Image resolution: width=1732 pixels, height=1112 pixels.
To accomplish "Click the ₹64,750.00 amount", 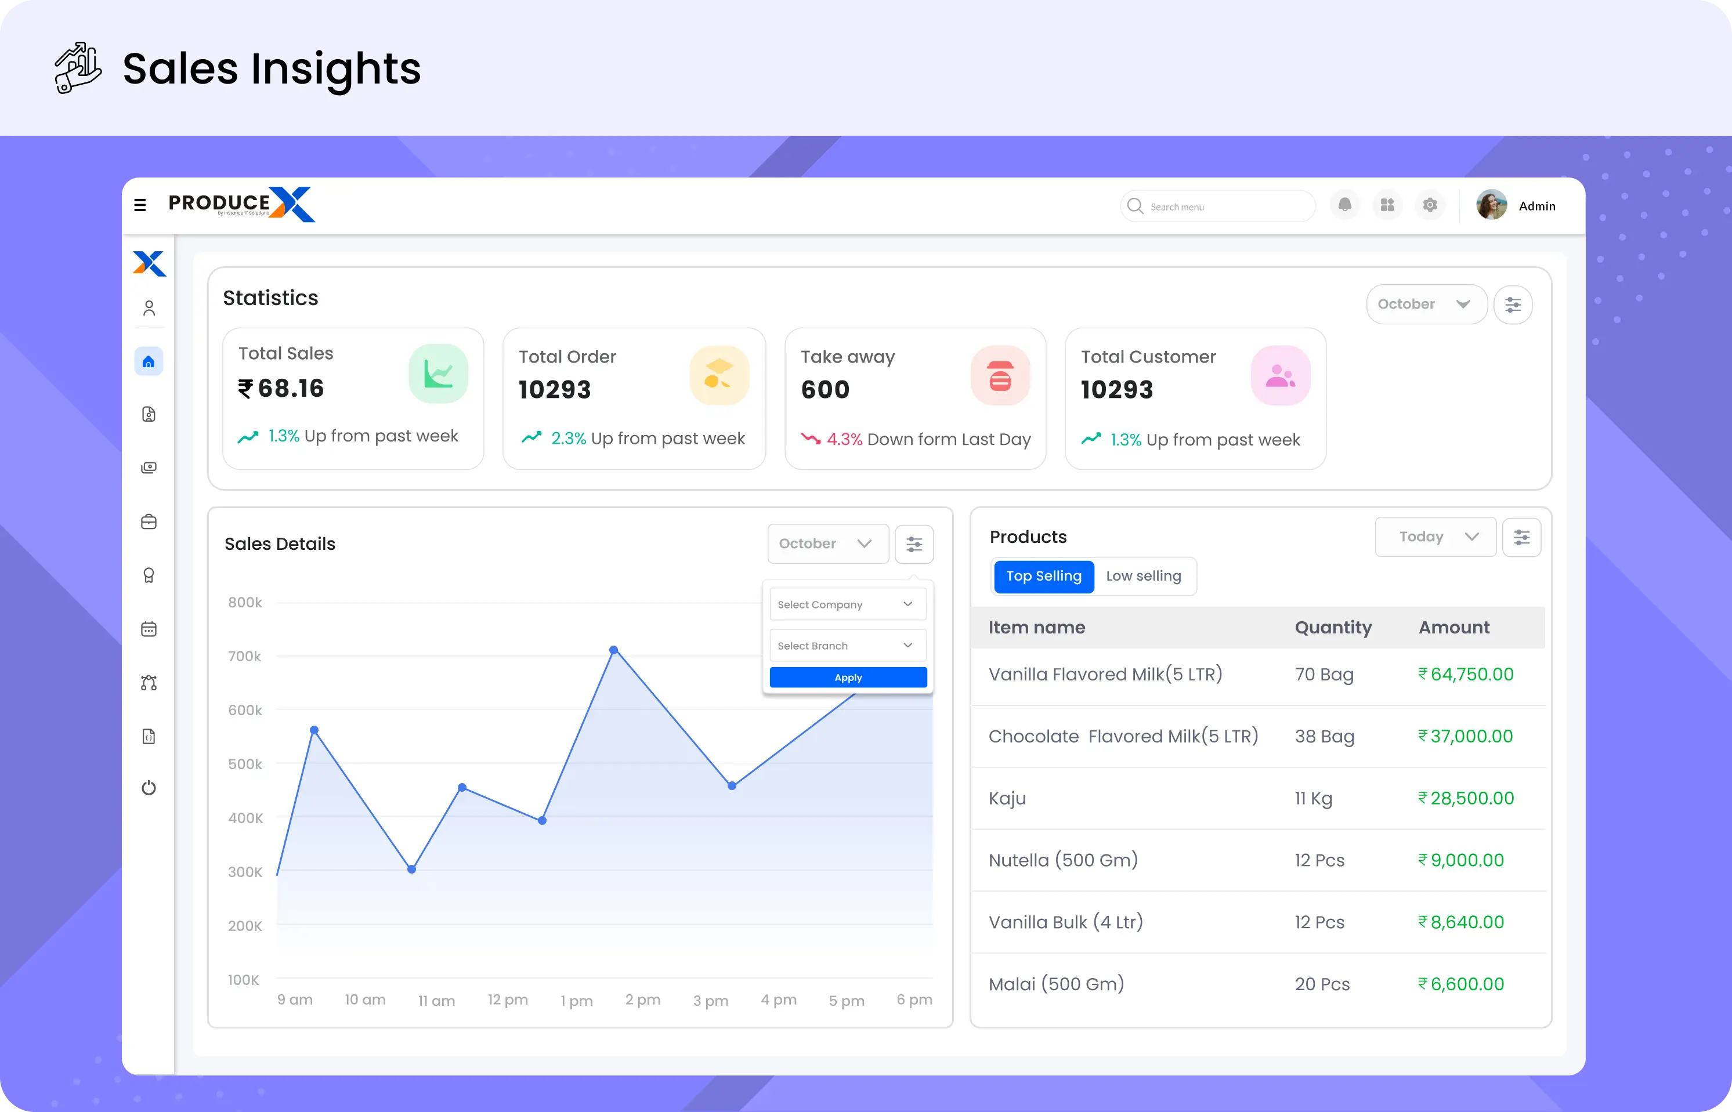I will (1466, 675).
